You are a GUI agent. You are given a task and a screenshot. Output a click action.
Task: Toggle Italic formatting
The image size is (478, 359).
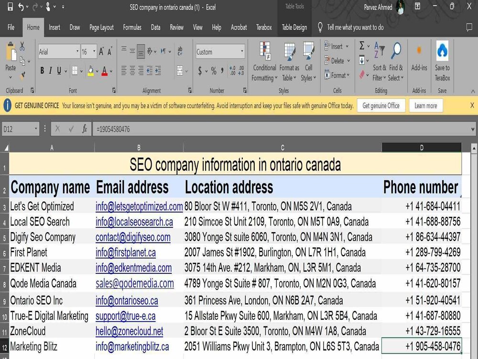[x=50, y=71]
